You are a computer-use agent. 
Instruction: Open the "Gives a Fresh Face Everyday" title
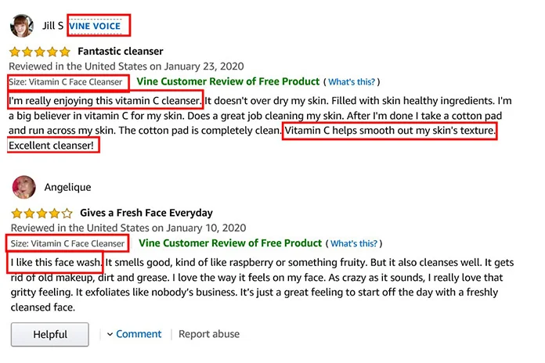click(x=146, y=213)
